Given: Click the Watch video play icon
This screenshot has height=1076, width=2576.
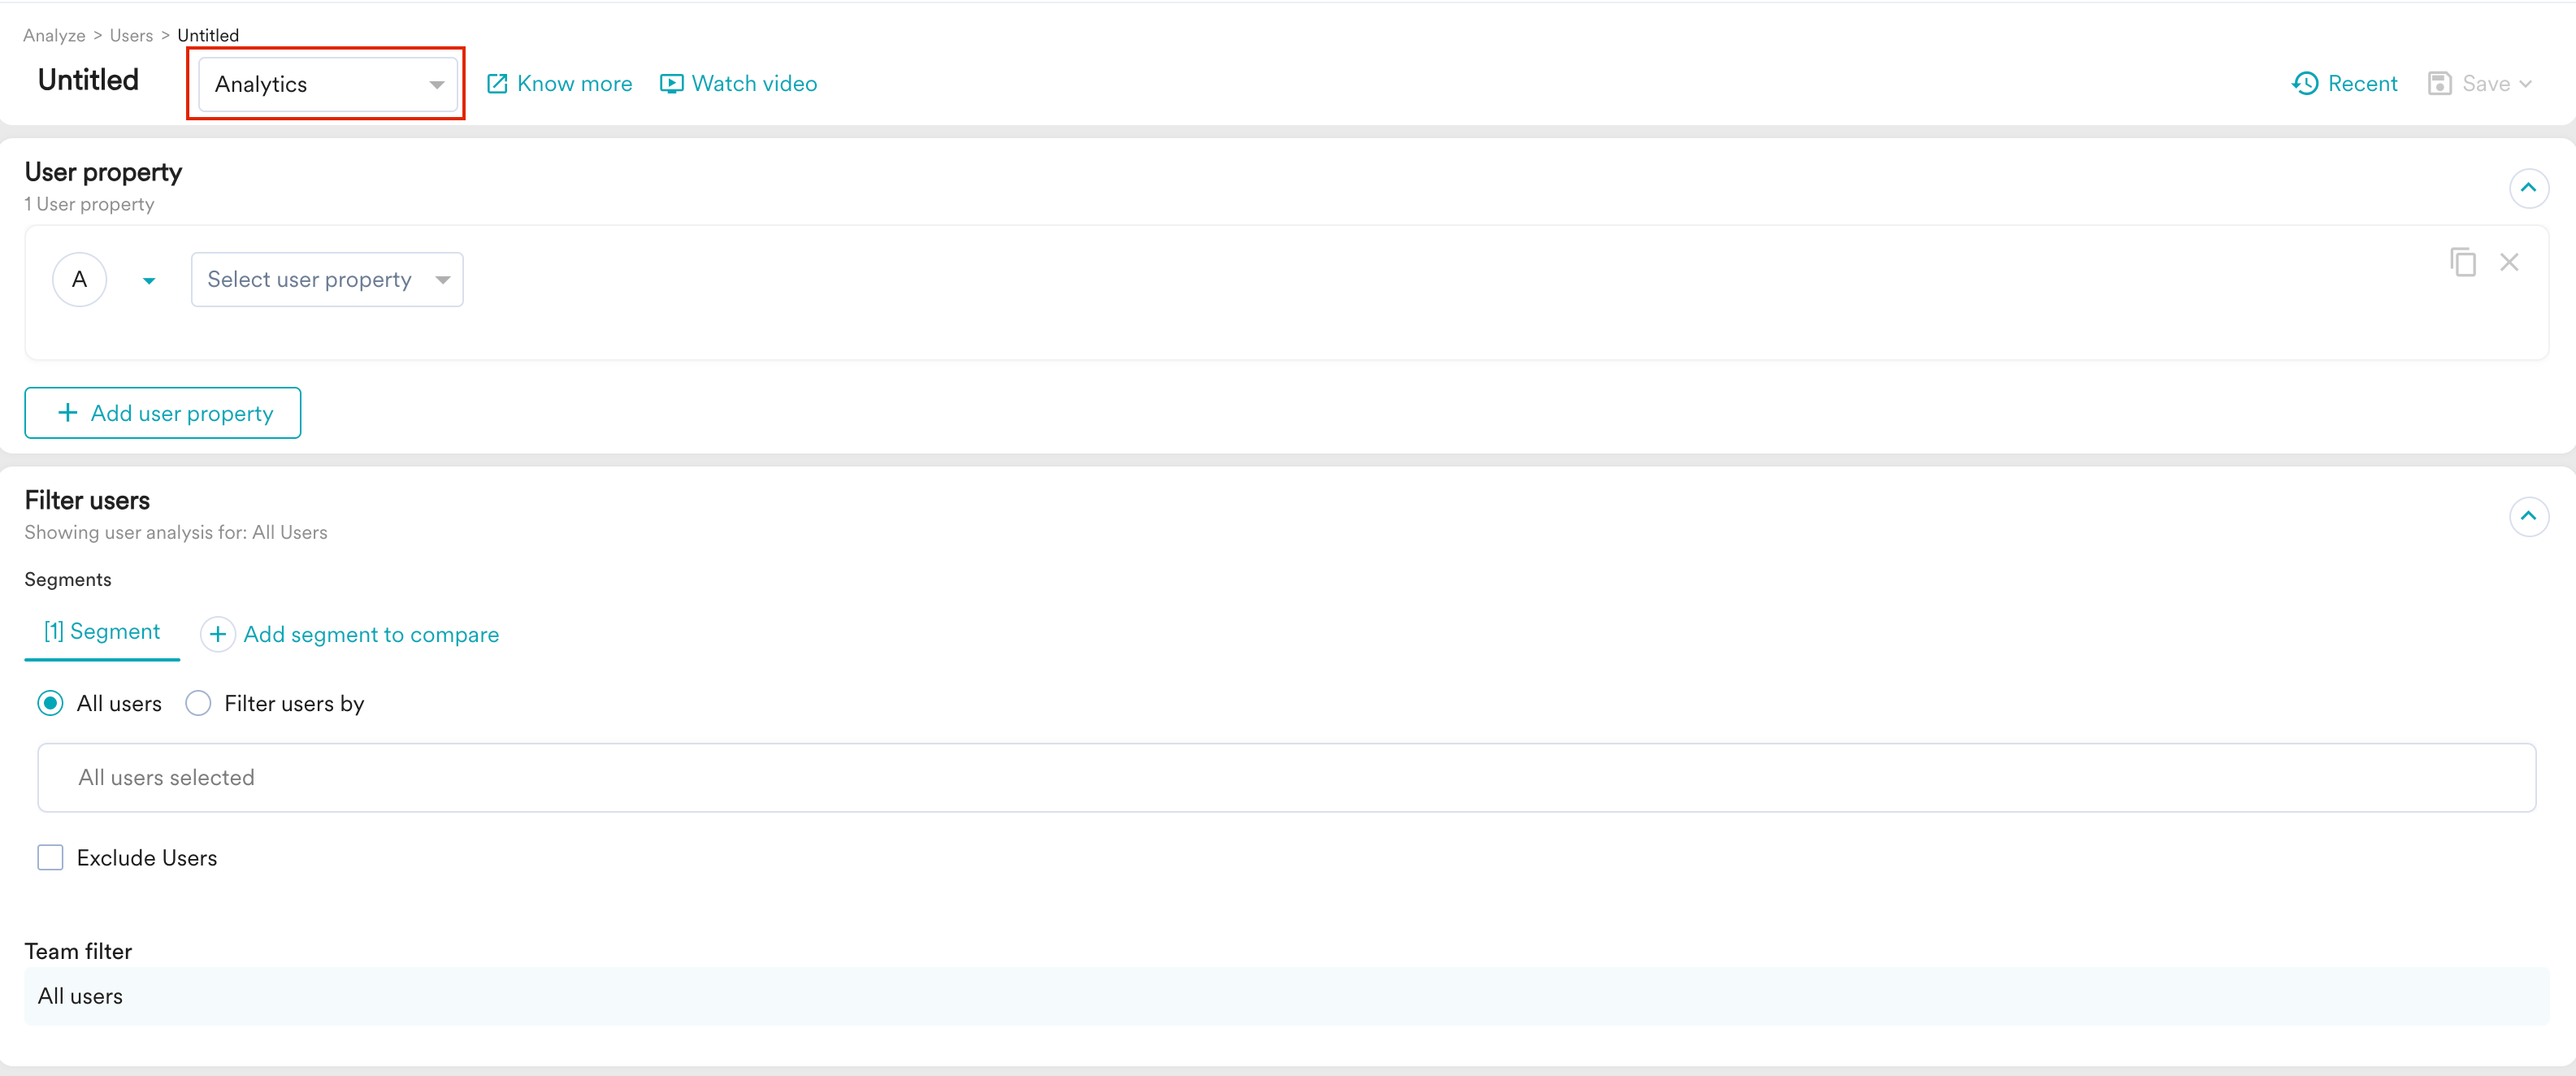Looking at the screenshot, I should coord(672,84).
